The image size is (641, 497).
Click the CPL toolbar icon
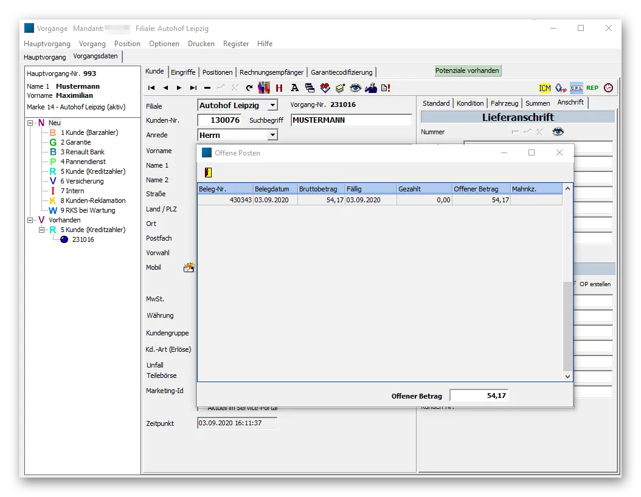[576, 88]
